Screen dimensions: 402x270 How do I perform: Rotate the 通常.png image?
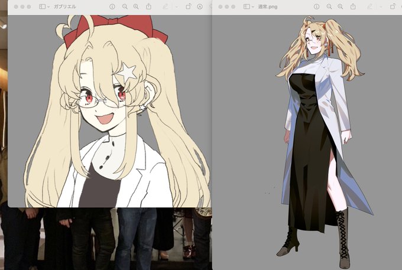(393, 6)
